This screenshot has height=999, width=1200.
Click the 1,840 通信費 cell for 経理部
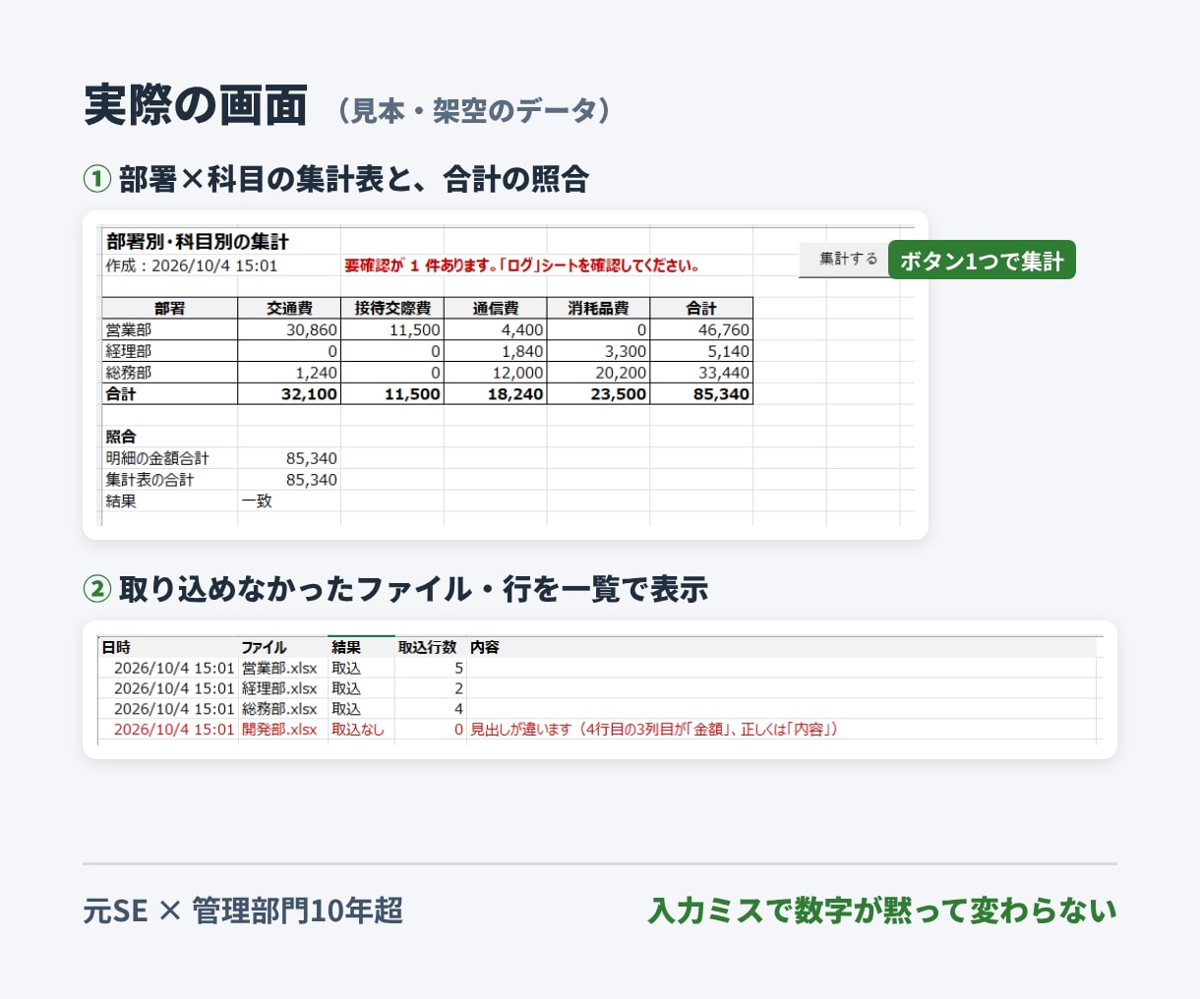[495, 351]
